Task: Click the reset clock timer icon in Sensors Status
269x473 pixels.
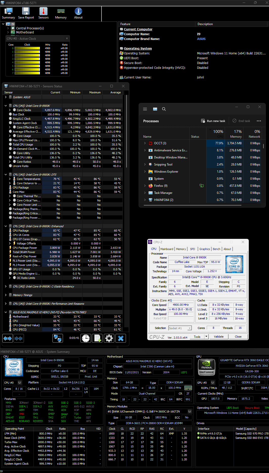Action: point(86,338)
